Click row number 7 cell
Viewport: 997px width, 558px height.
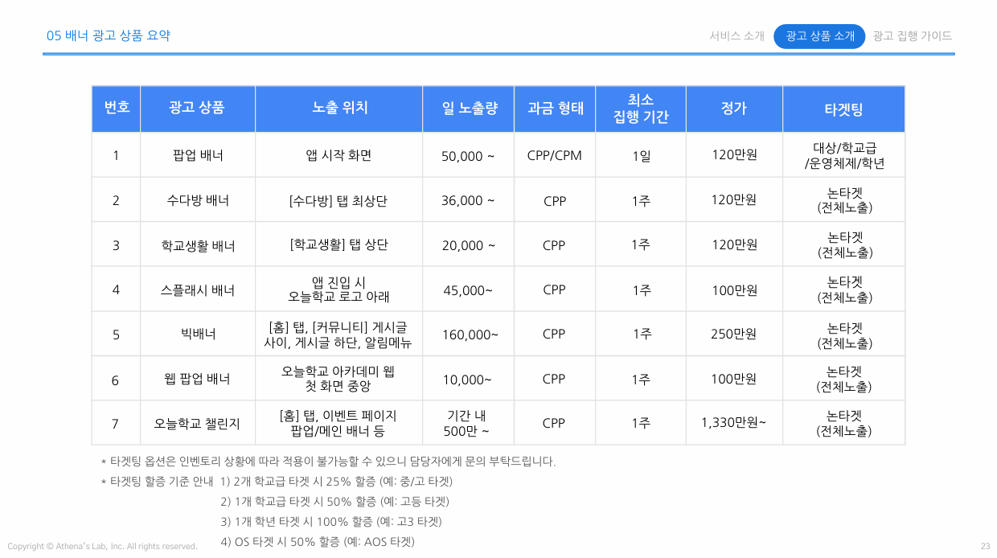point(116,424)
